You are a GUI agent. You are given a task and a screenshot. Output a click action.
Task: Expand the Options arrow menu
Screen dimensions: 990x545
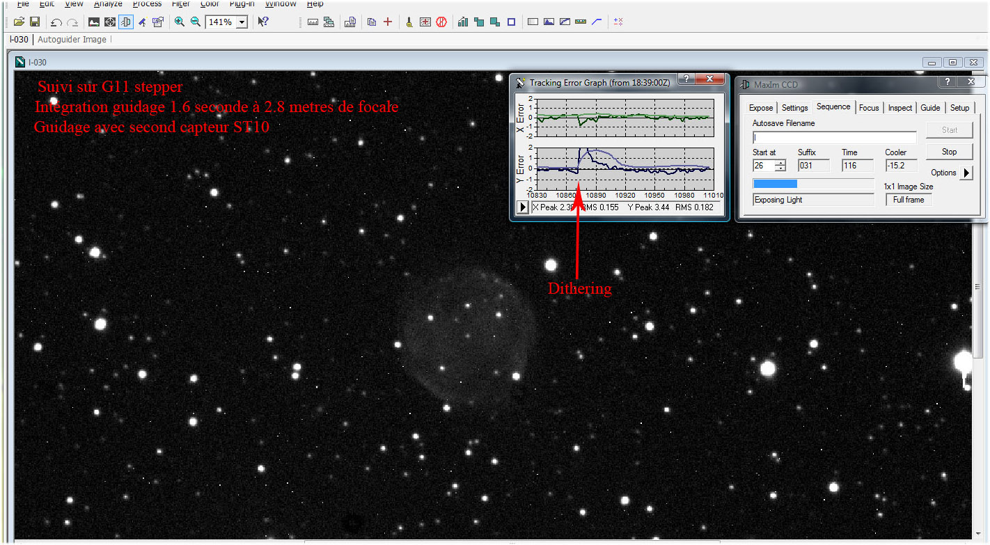[x=966, y=173]
